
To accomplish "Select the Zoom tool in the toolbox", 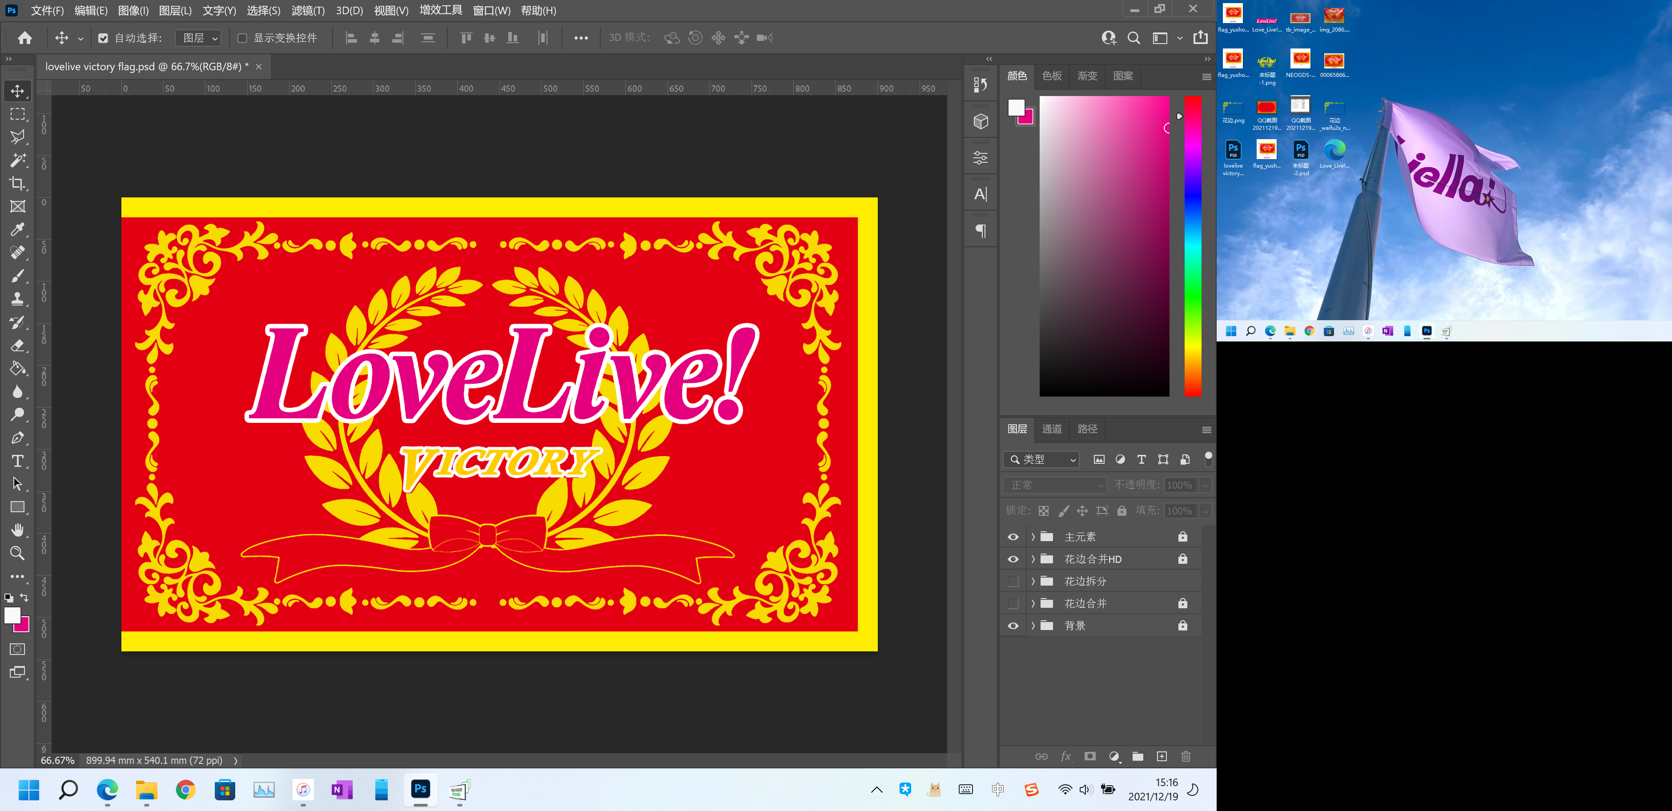I will coord(17,554).
